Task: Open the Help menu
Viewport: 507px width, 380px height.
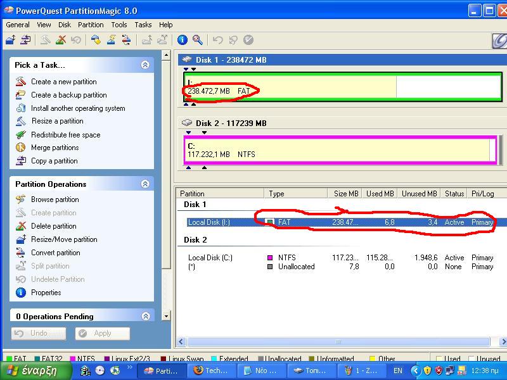Action: (x=165, y=25)
